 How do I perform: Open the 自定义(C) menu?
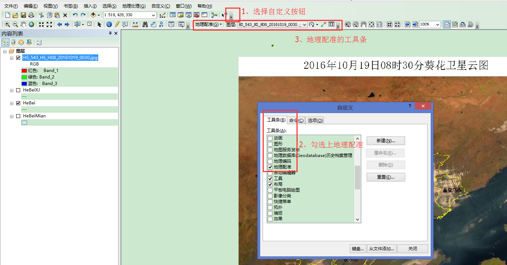pyautogui.click(x=160, y=6)
